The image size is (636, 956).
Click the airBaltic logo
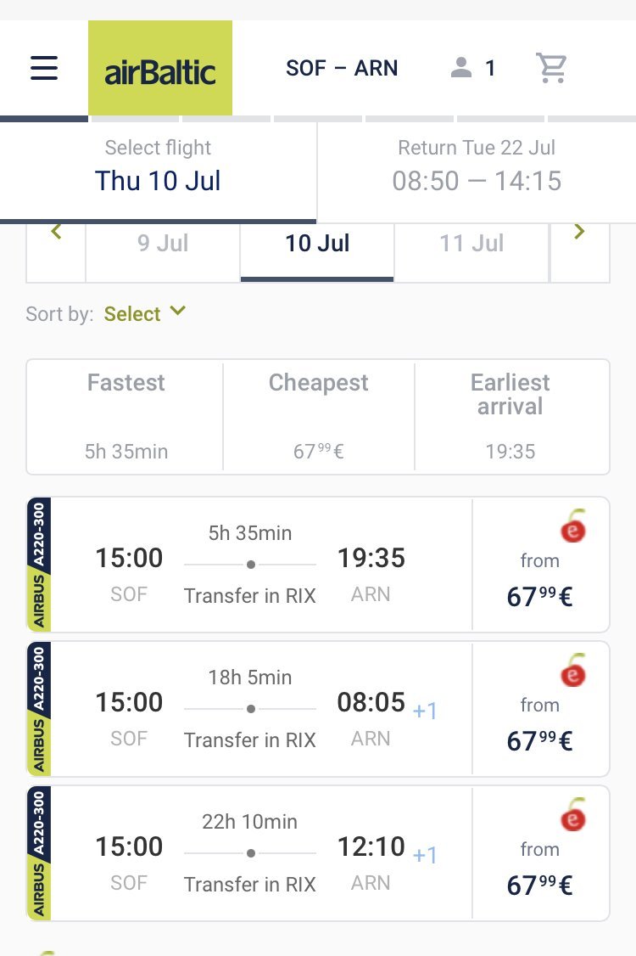(x=160, y=68)
